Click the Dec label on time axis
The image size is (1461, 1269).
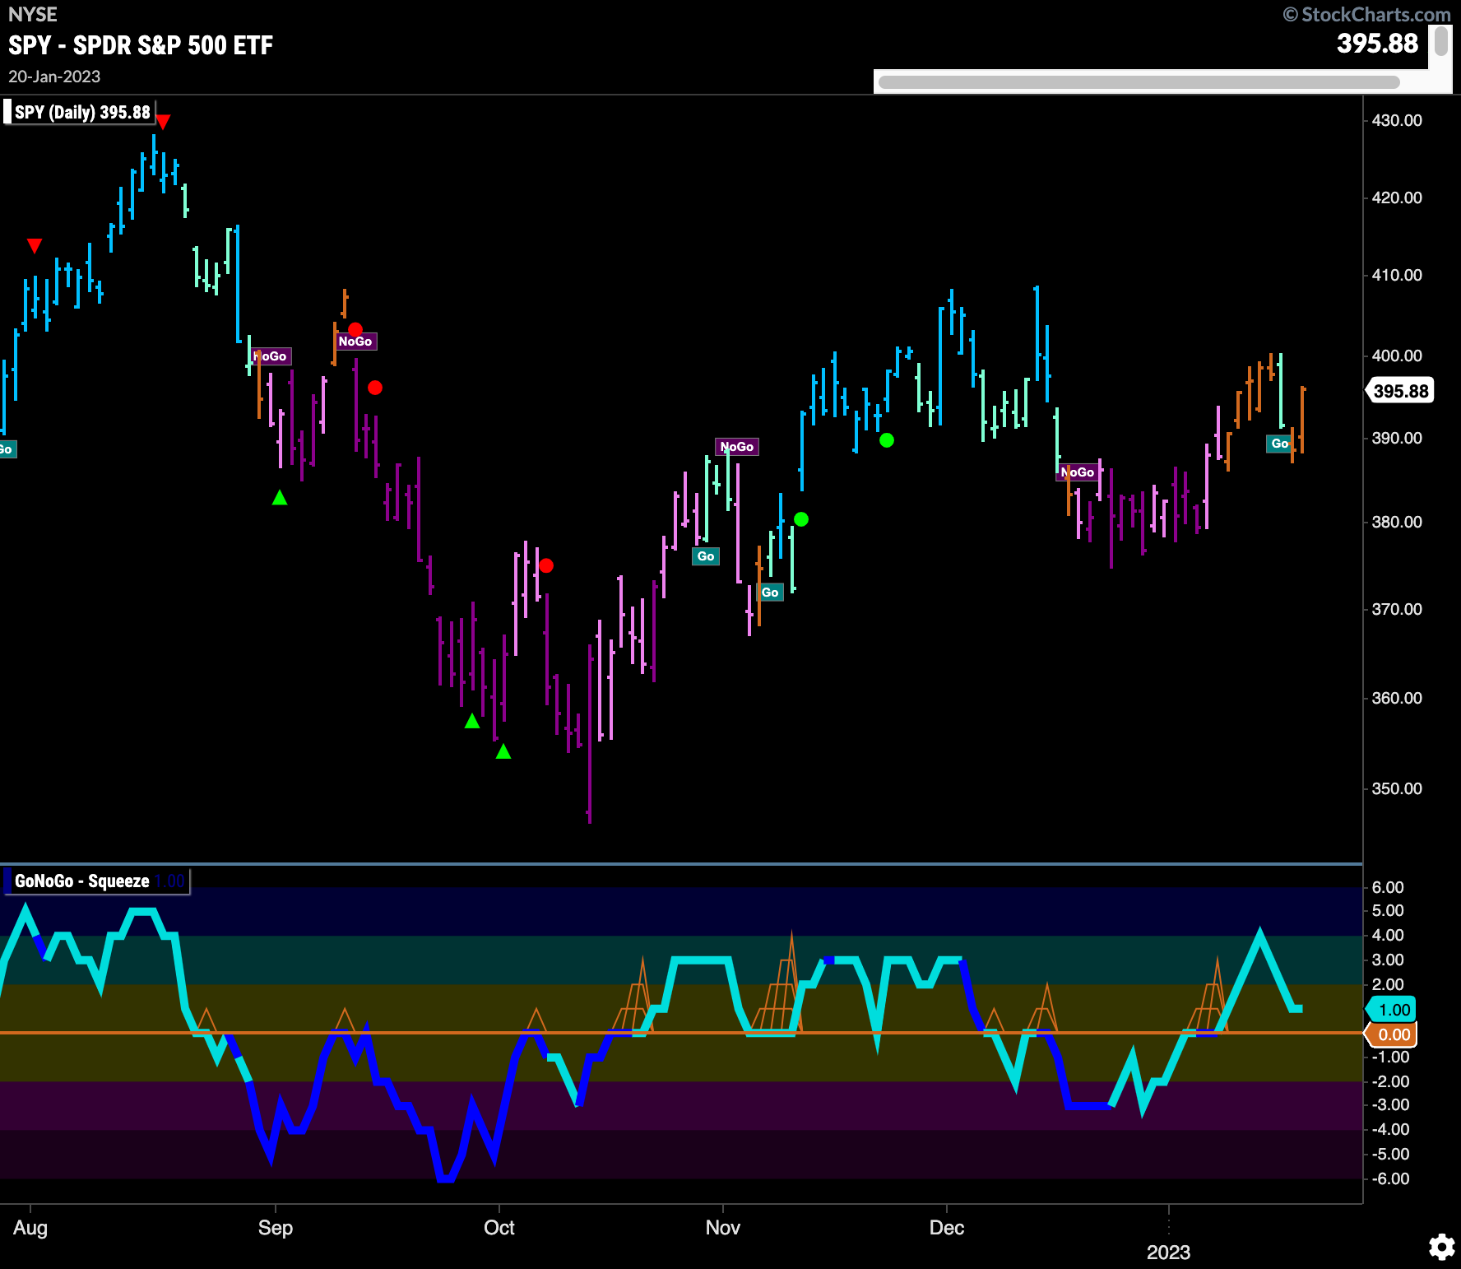tap(947, 1228)
